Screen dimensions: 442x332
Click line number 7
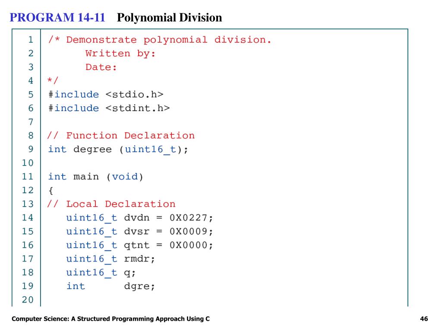31,122
